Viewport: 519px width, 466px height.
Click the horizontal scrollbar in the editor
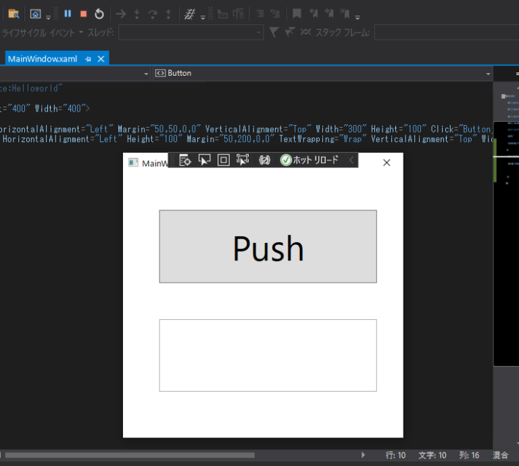click(x=128, y=455)
